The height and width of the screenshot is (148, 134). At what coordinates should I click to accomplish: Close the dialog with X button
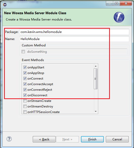[126, 4]
